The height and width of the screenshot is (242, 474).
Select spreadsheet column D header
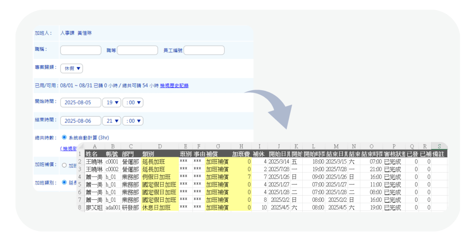159,146
